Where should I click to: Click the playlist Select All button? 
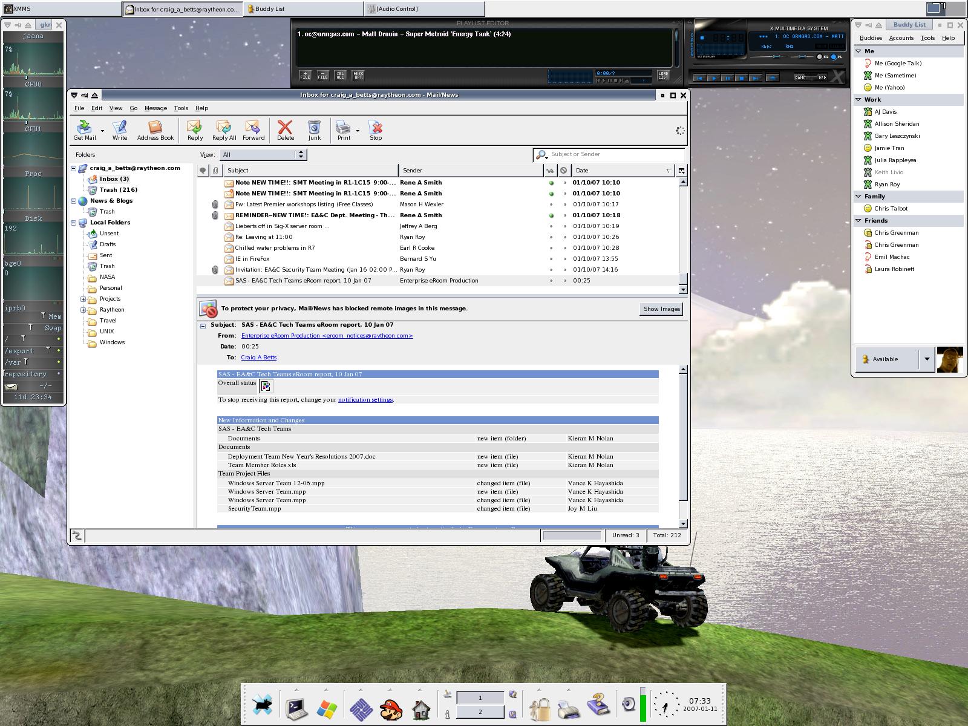pyautogui.click(x=340, y=76)
